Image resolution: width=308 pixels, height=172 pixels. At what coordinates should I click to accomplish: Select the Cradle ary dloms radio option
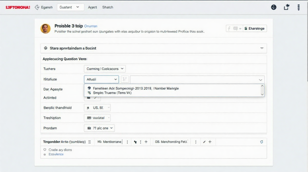[45, 150]
